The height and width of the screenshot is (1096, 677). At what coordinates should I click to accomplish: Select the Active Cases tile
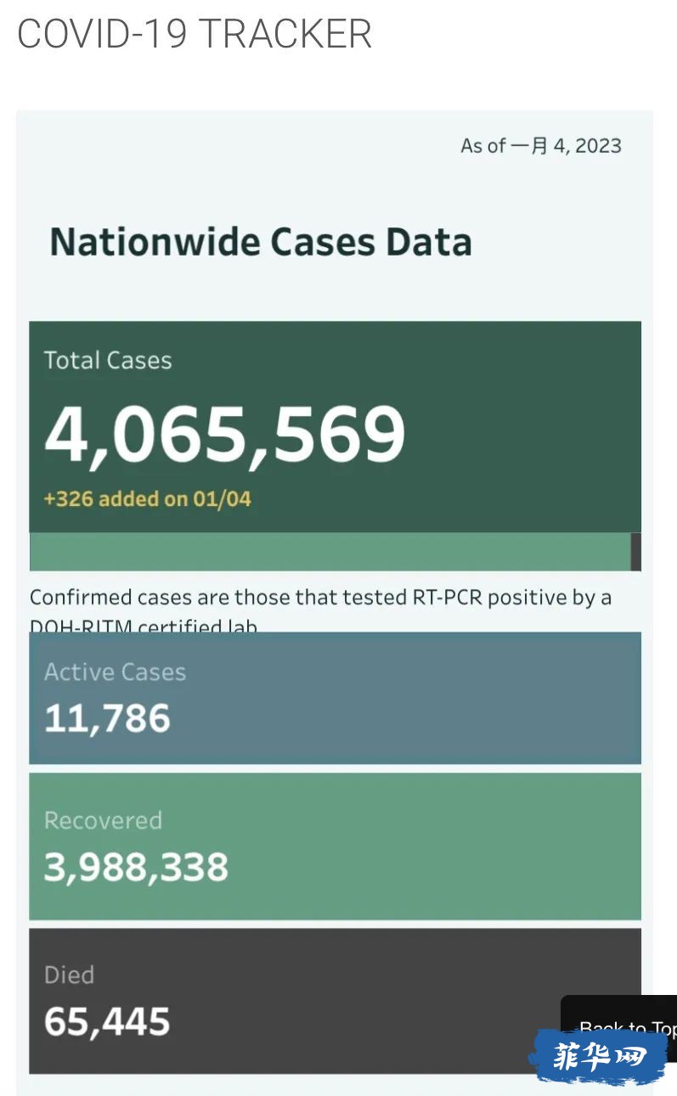point(335,698)
